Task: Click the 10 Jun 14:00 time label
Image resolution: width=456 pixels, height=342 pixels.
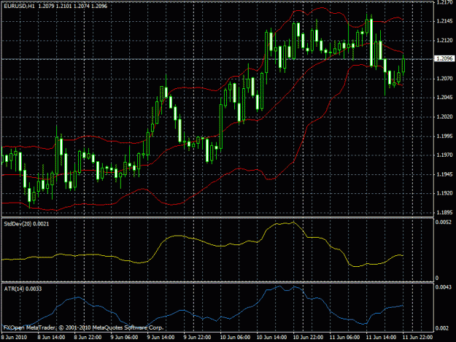Action: click(271, 338)
